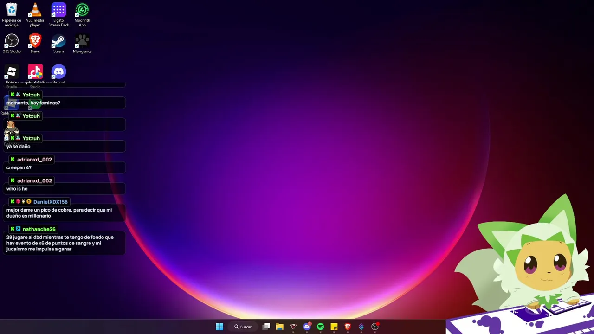Select the Brave browser desktop shortcut
The height and width of the screenshot is (334, 594).
click(x=35, y=44)
